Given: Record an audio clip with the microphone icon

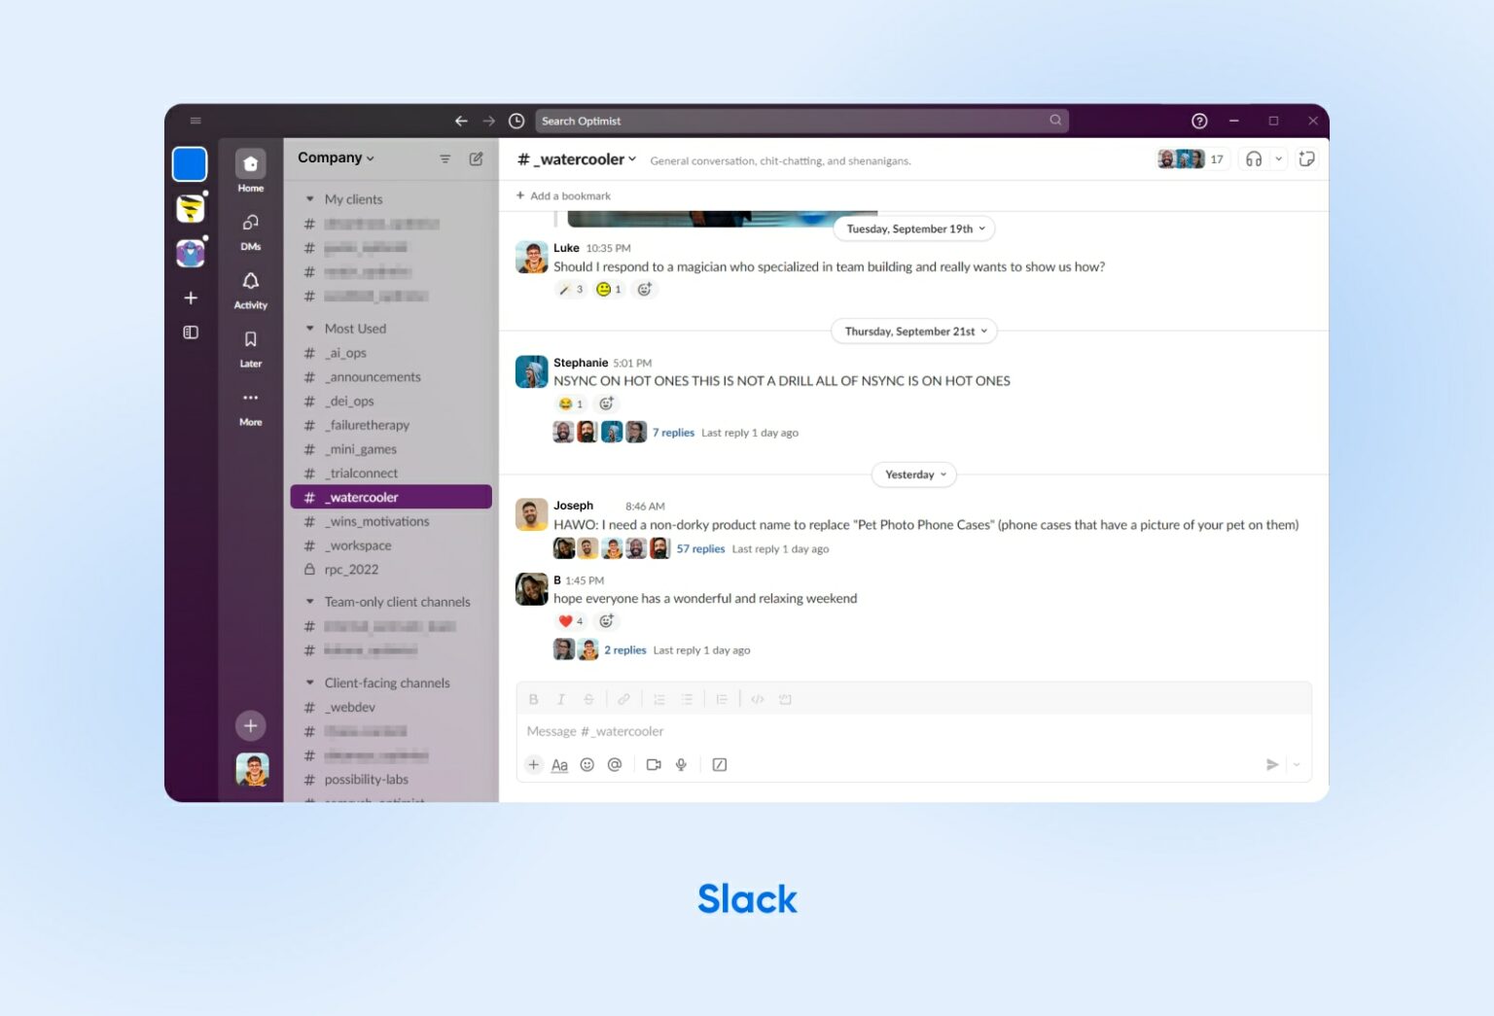Looking at the screenshot, I should coord(681,764).
